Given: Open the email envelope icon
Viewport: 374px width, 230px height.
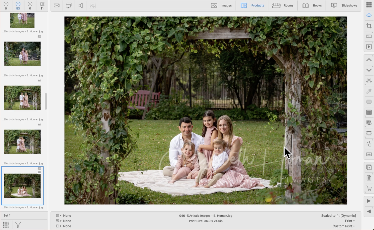Looking at the screenshot, I should point(57,5).
